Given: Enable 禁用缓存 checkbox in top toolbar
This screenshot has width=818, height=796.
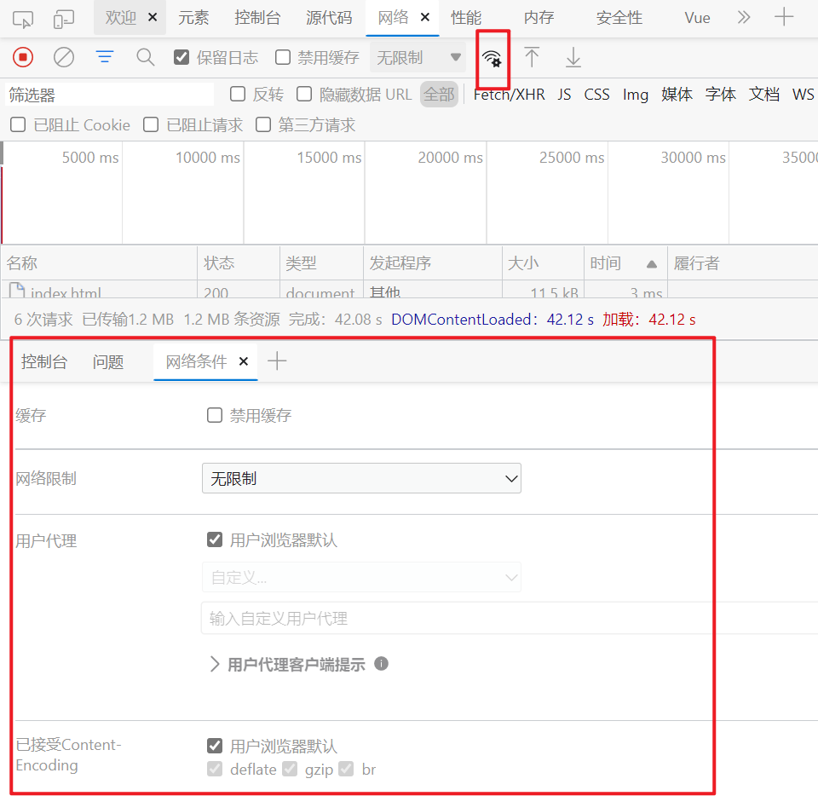Looking at the screenshot, I should [x=283, y=57].
